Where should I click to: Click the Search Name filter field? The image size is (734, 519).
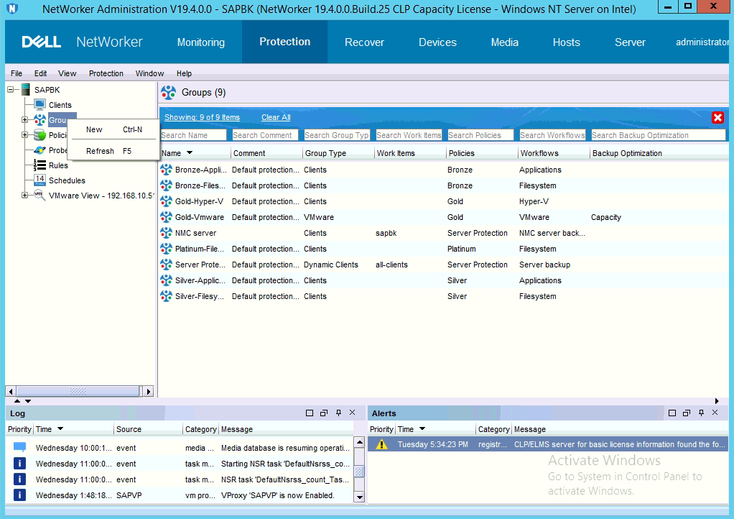pyautogui.click(x=193, y=135)
